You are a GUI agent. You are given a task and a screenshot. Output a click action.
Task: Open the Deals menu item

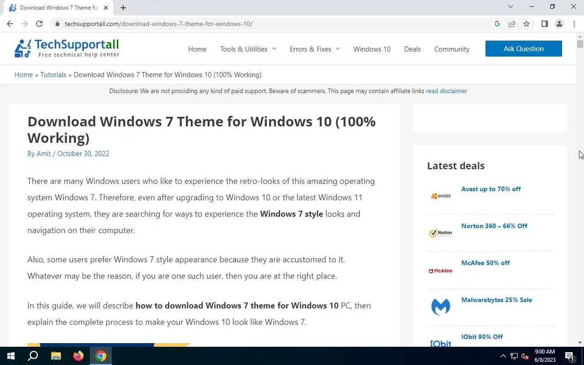pyautogui.click(x=412, y=49)
